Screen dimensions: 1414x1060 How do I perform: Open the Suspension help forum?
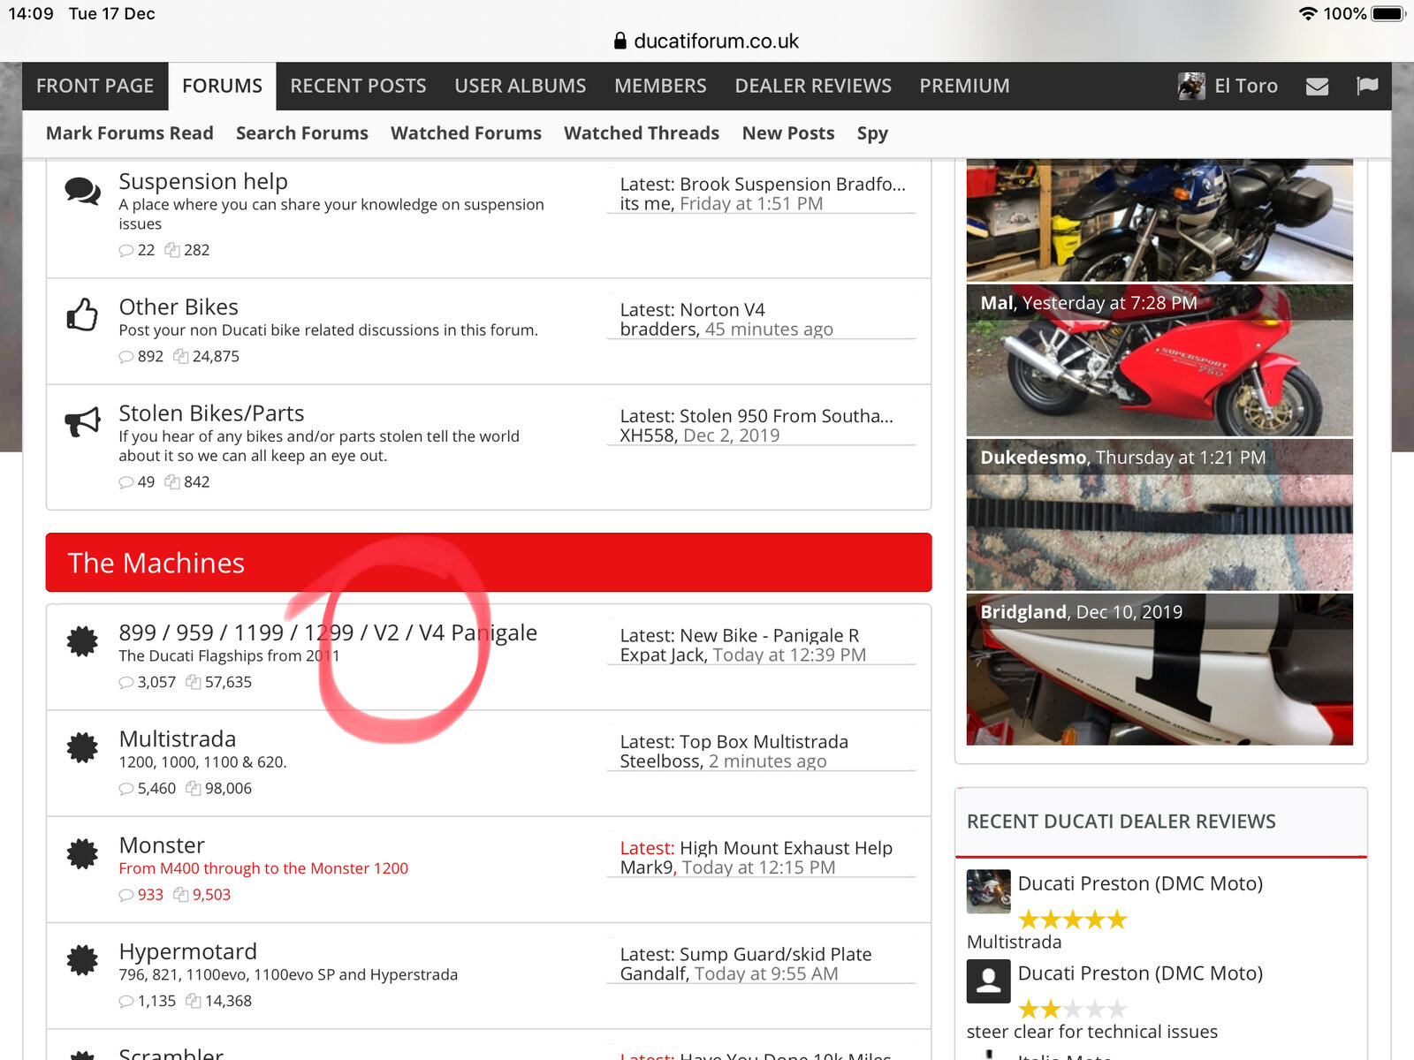coord(203,181)
